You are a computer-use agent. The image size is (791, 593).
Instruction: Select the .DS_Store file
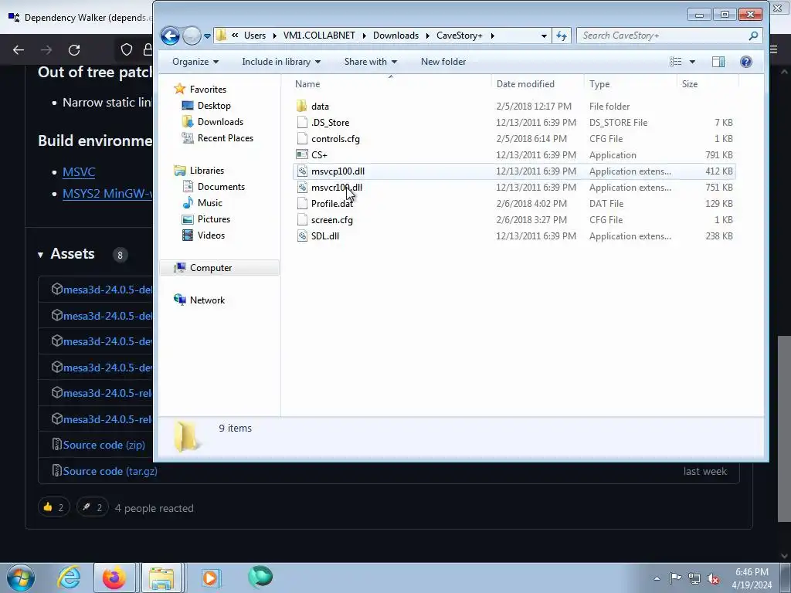pyautogui.click(x=330, y=123)
